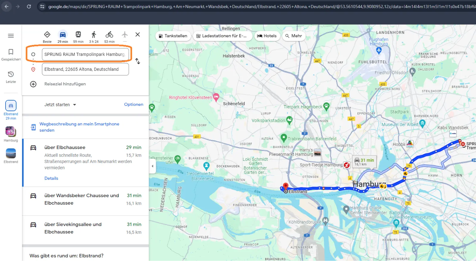Click BallinStadt Auswanderermuseum pin
The image size is (476, 261).
pos(396,223)
